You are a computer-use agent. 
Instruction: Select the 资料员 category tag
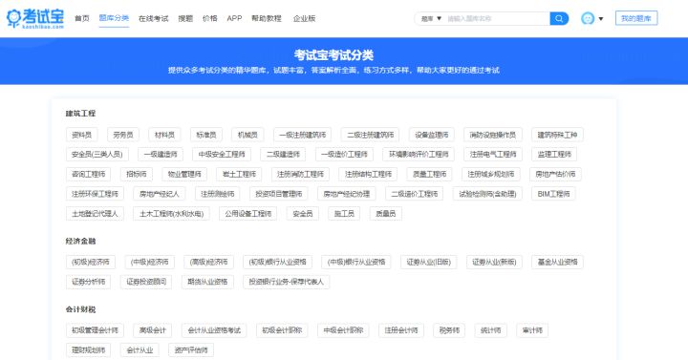pos(81,135)
